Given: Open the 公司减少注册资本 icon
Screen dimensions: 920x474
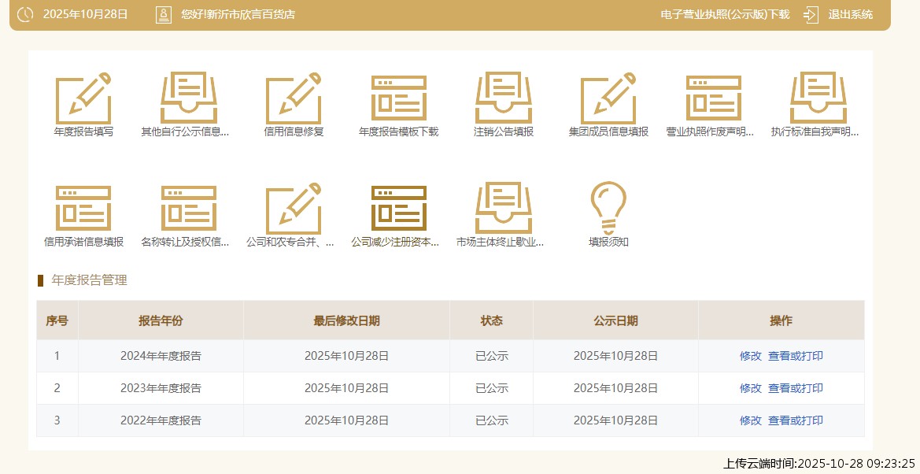Looking at the screenshot, I should [398, 209].
